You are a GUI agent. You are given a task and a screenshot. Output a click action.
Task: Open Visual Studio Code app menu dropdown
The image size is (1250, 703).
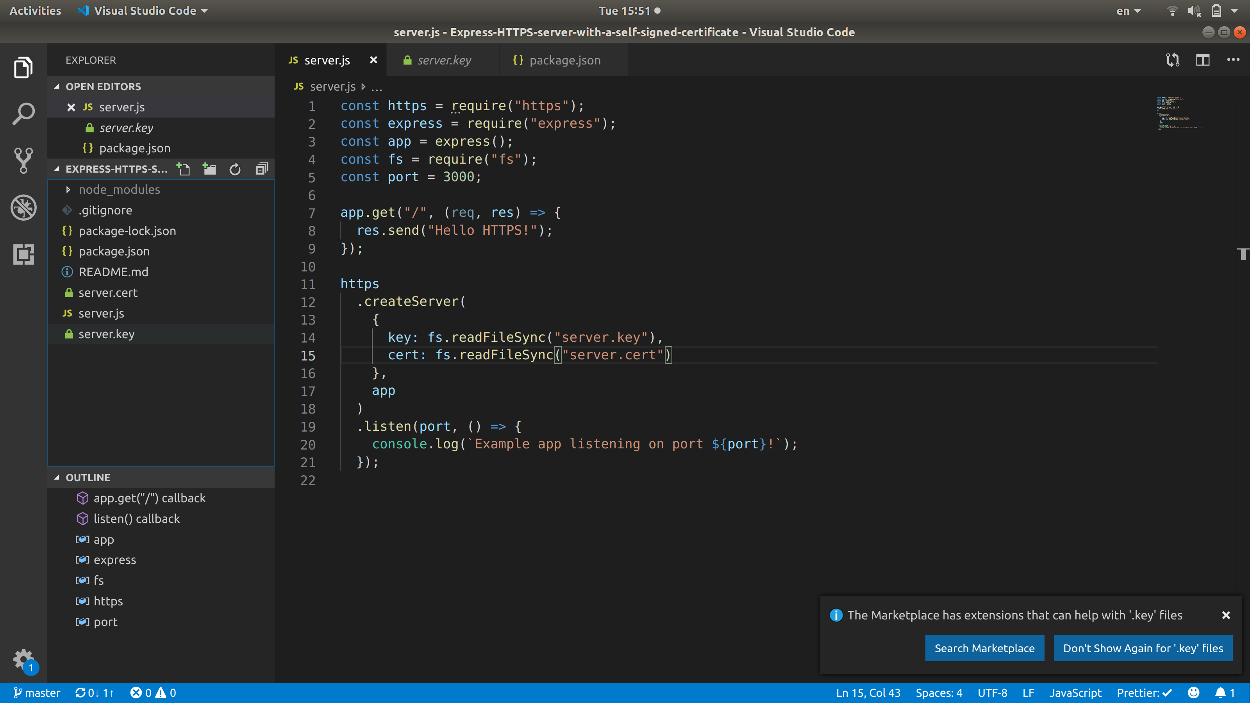tap(145, 11)
